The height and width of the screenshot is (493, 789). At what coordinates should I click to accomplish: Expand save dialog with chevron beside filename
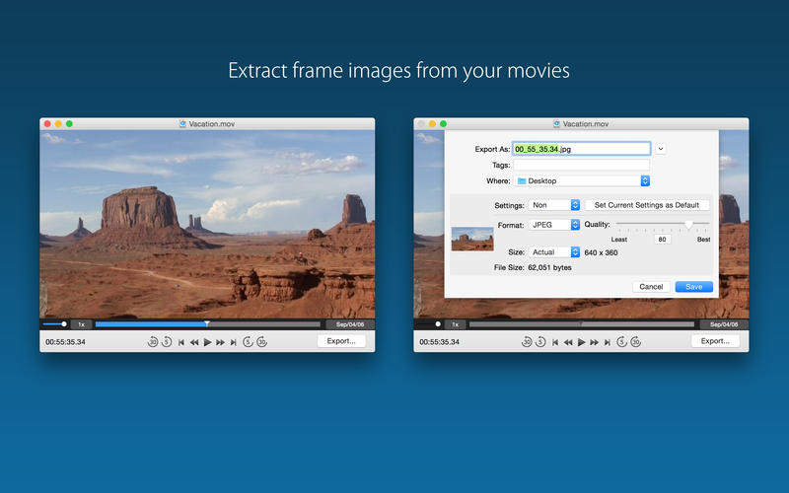[x=661, y=149]
